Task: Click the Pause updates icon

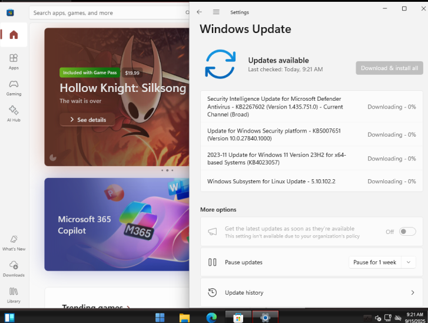Action: pos(213,262)
